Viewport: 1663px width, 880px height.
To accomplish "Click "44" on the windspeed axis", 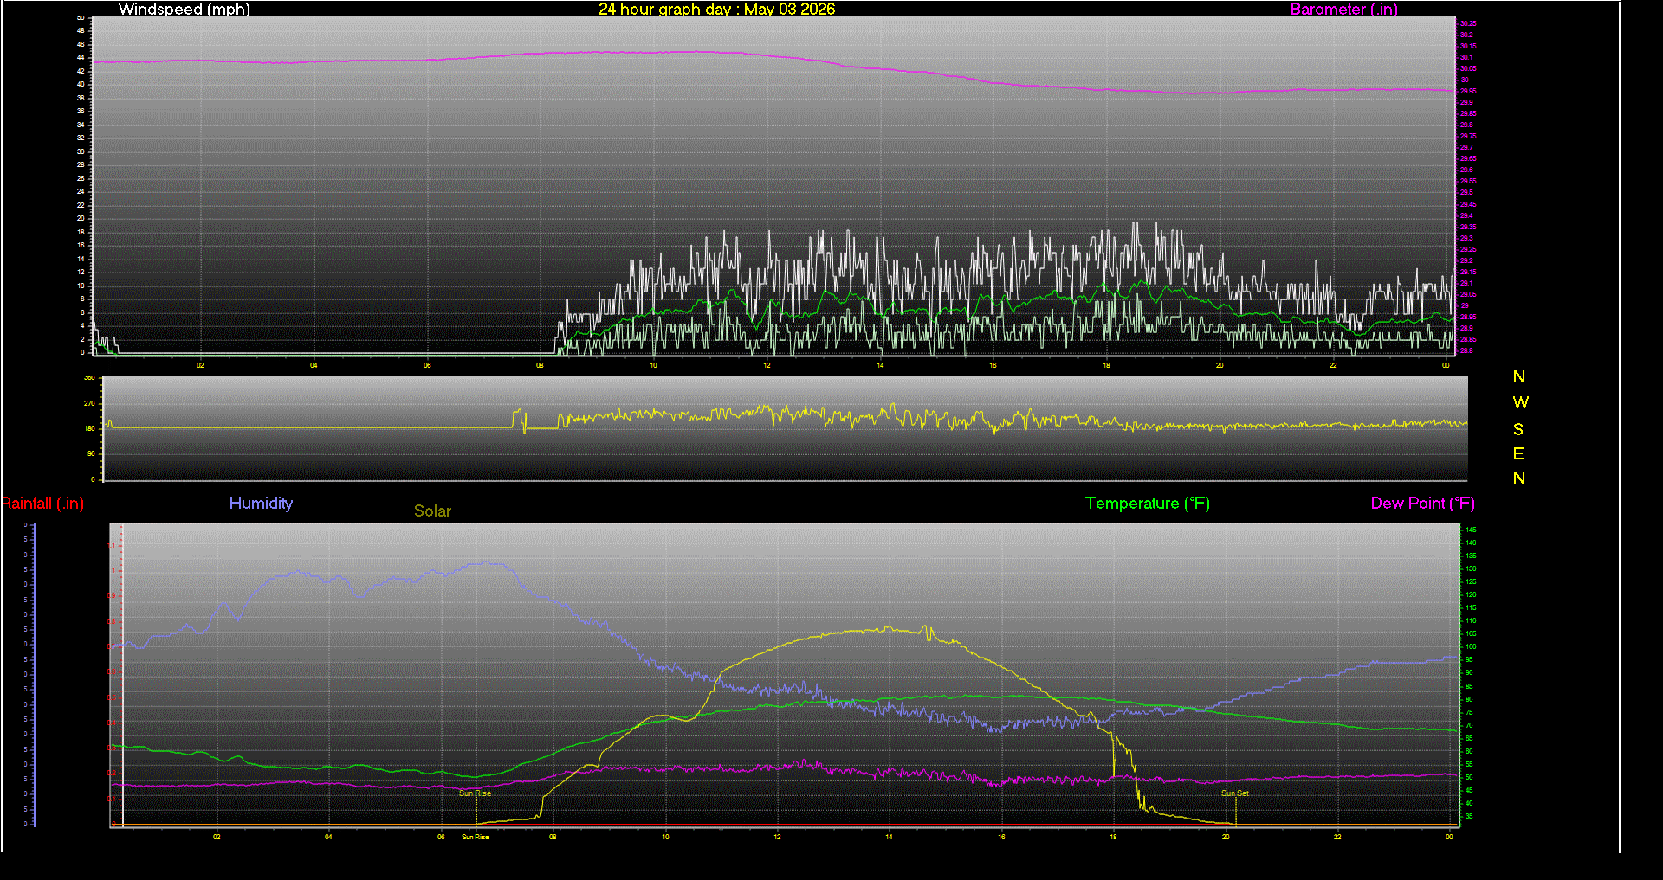I will pyautogui.click(x=81, y=58).
